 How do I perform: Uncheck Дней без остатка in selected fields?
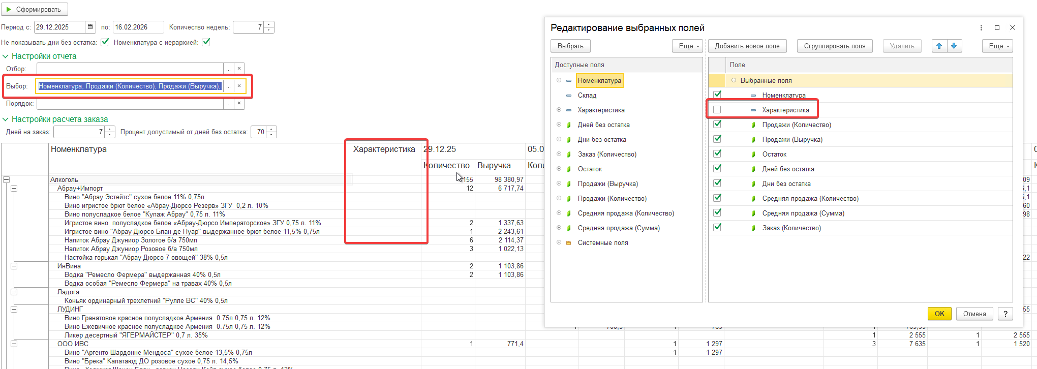[717, 168]
